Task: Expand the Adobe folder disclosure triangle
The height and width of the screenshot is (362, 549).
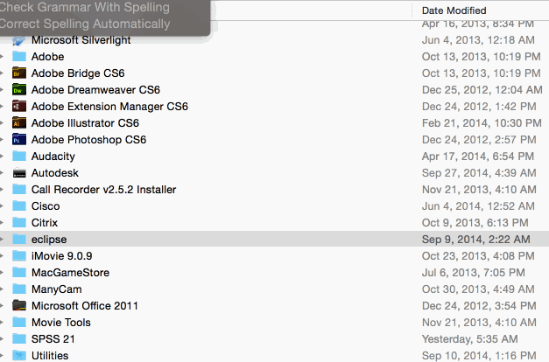Action: pyautogui.click(x=2, y=56)
